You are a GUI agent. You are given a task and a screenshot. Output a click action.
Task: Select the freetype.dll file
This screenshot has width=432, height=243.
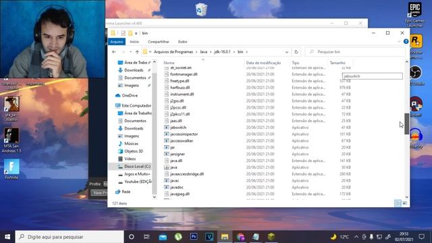point(180,81)
